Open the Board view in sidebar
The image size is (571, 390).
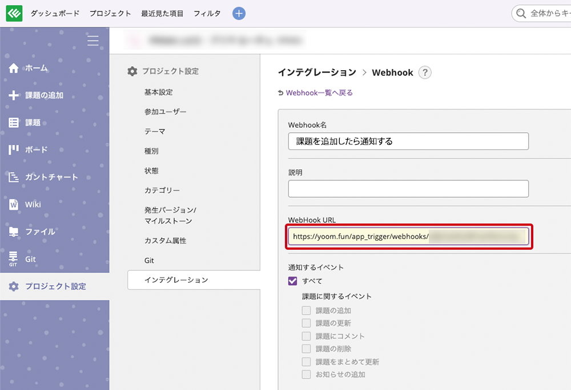(x=35, y=150)
